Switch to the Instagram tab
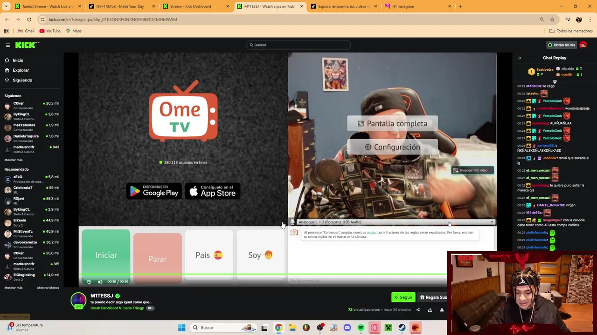This screenshot has width=597, height=335. coord(418,7)
